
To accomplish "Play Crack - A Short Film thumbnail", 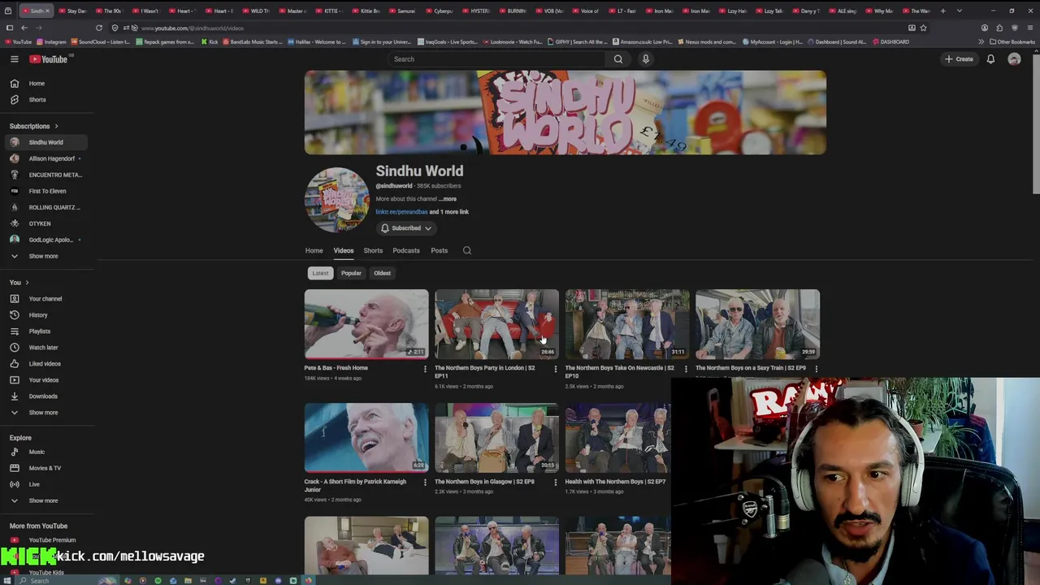I will click(x=366, y=438).
